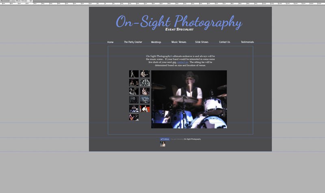
Task: Open the Weddings navigation item
Action: coord(156,42)
